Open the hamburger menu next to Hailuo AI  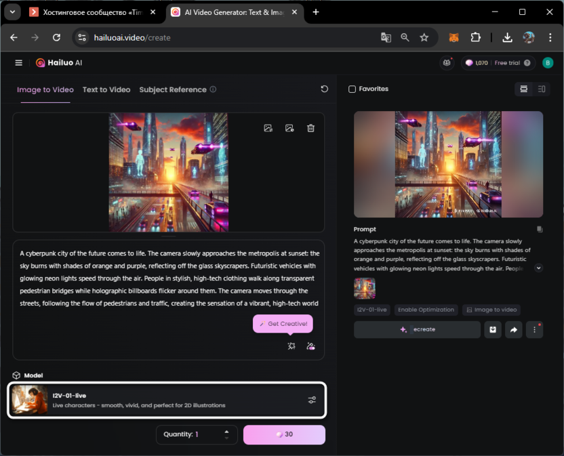(x=18, y=63)
